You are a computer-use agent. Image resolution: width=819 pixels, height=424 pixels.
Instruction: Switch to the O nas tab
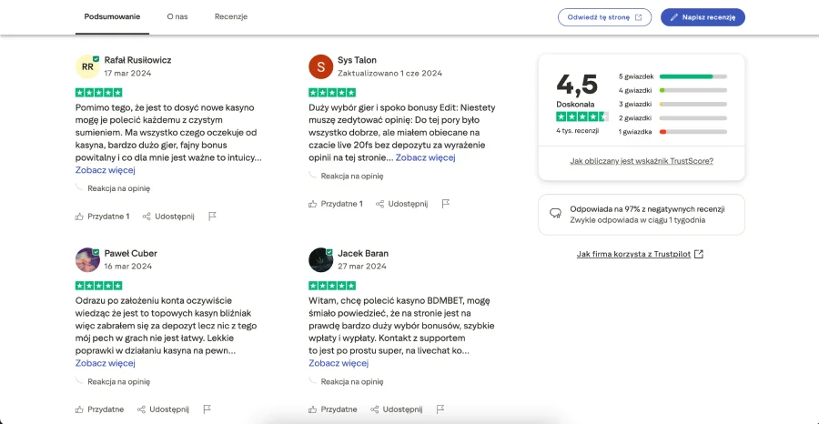(177, 16)
